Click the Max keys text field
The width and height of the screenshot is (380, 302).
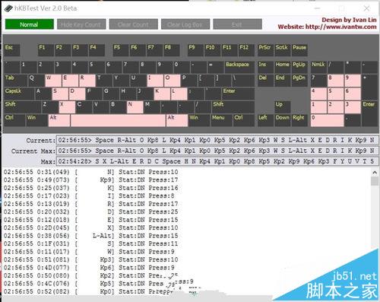(217, 161)
